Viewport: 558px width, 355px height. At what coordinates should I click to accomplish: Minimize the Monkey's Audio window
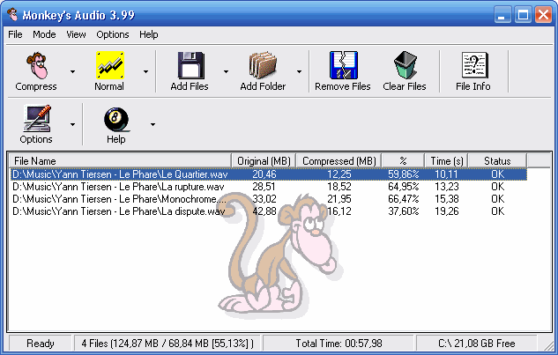[x=502, y=15]
